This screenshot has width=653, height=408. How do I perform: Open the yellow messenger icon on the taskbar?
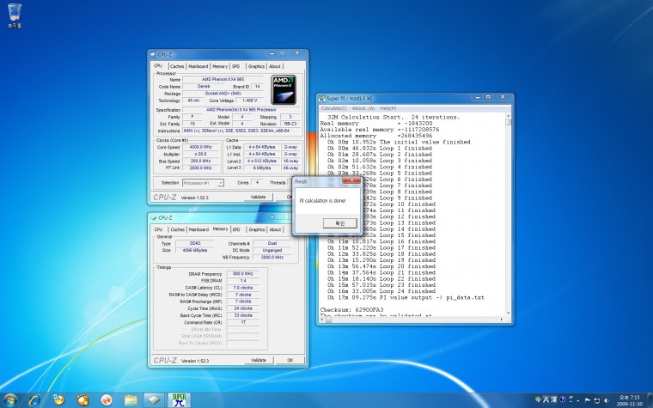[58, 400]
